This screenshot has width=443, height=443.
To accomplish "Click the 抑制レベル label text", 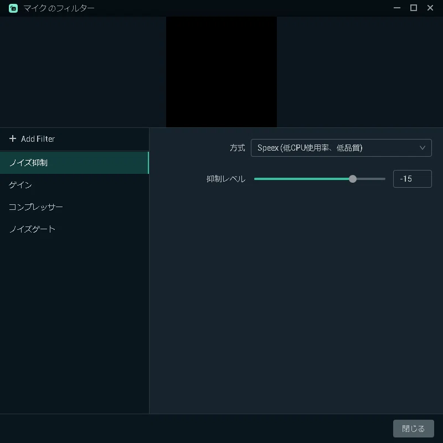I will [x=226, y=179].
